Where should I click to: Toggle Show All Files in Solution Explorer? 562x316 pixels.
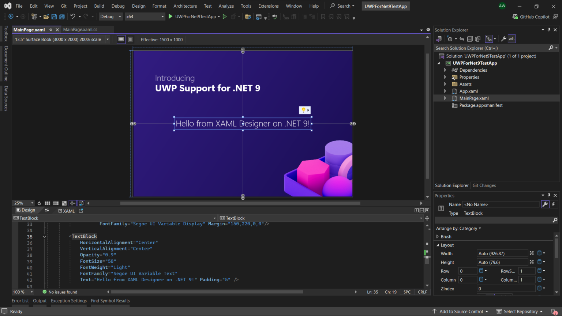click(478, 39)
